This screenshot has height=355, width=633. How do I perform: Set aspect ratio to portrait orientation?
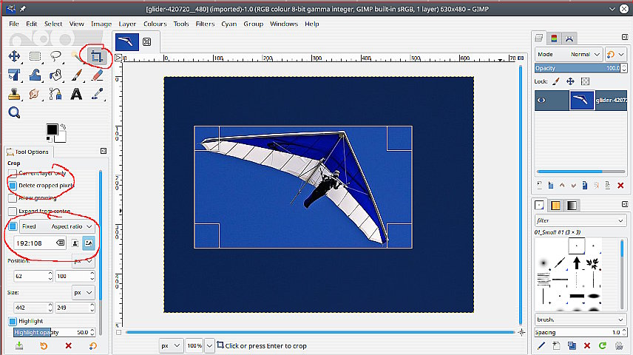point(75,243)
